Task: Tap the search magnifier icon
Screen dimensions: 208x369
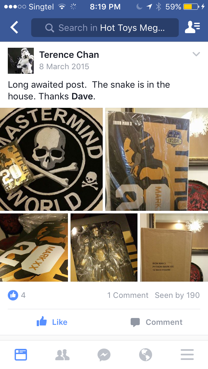Action: 49,28
